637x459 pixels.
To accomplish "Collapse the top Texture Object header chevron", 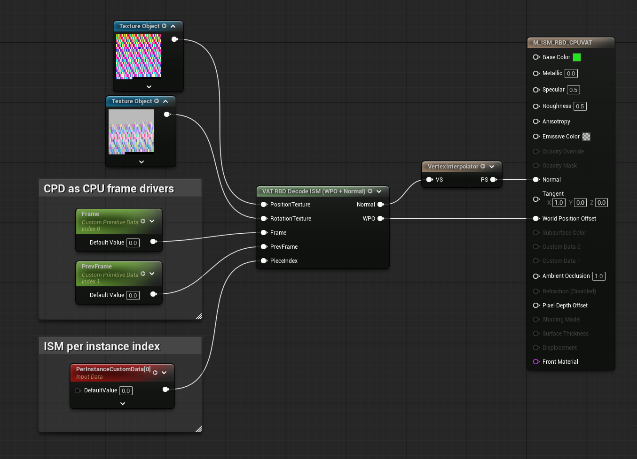I will pos(173,26).
